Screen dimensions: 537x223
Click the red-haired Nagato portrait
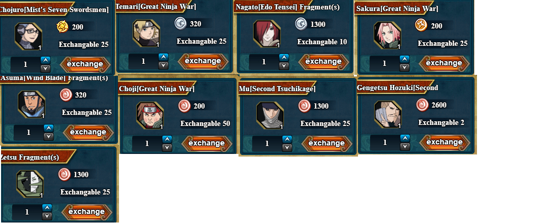tap(267, 34)
